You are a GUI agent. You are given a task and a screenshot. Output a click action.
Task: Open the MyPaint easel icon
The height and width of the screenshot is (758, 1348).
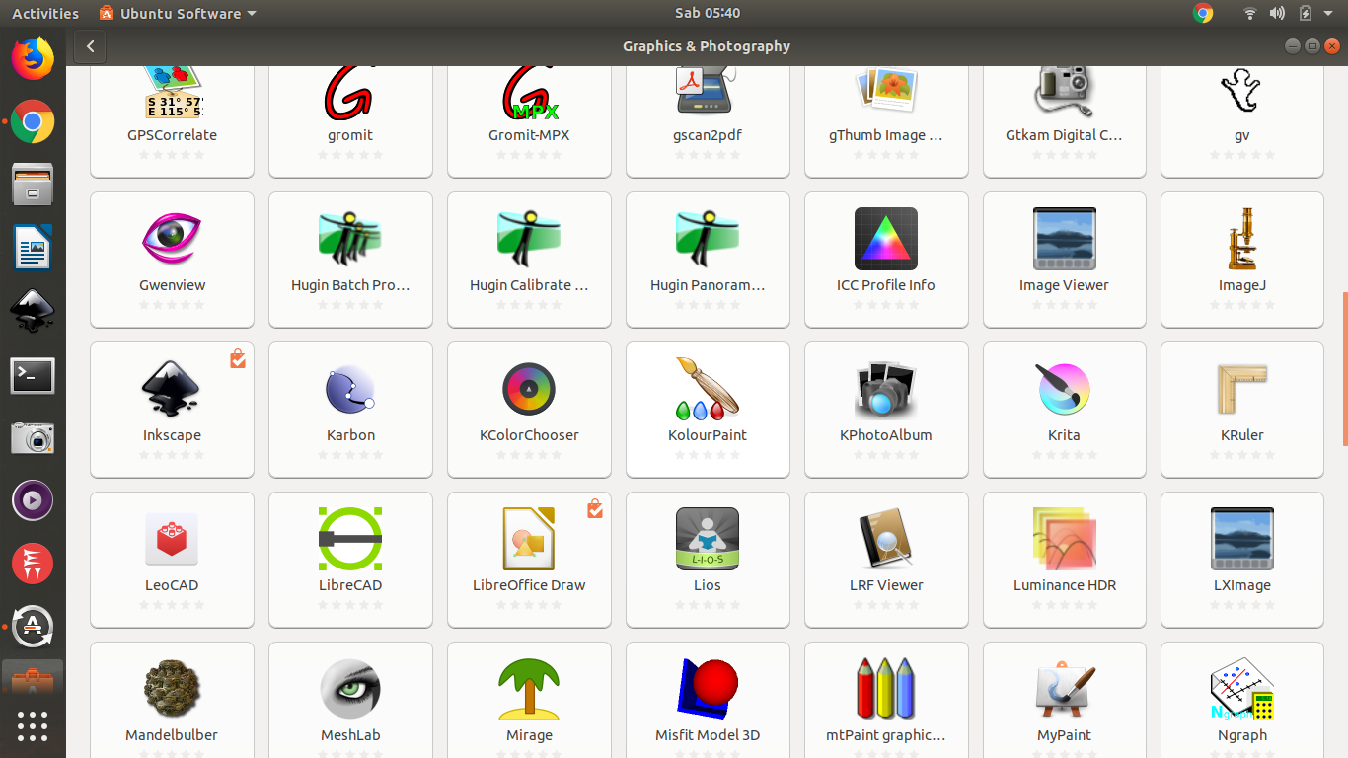[1064, 689]
